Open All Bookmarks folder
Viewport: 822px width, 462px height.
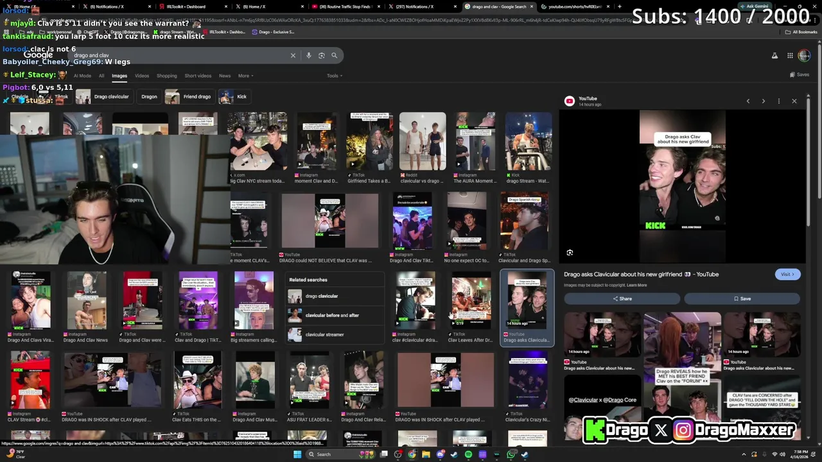[x=801, y=31]
